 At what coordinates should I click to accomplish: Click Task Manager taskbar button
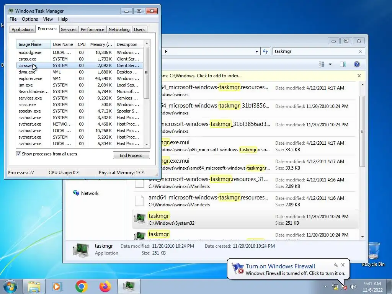129,286
